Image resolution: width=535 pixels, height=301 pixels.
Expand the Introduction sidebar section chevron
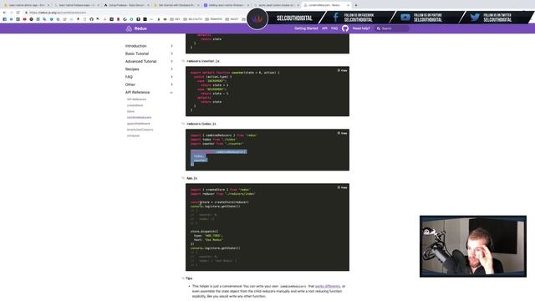pyautogui.click(x=171, y=46)
